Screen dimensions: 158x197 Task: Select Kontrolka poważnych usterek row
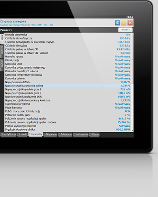(68, 71)
